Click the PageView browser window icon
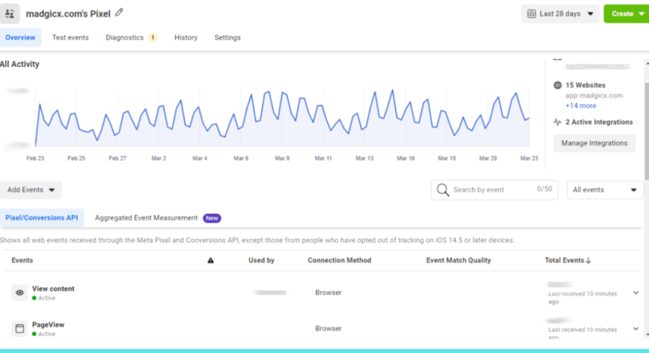The width and height of the screenshot is (649, 353). [20, 328]
